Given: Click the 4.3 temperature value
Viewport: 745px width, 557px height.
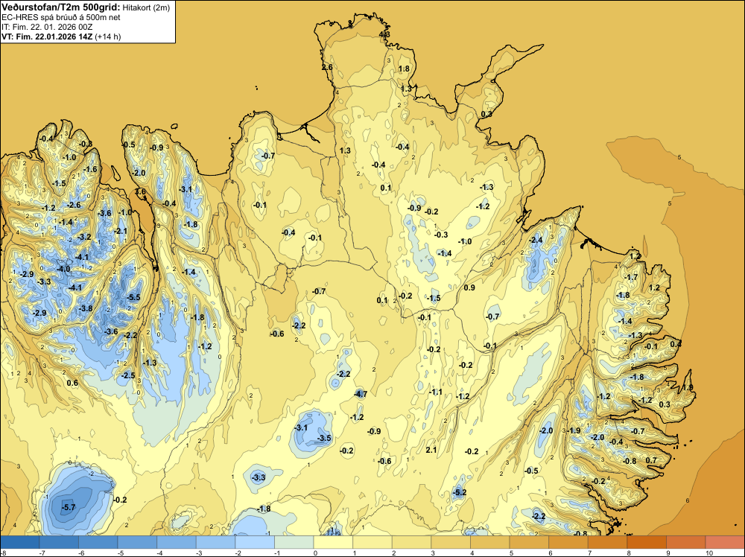Looking at the screenshot, I should click(384, 34).
